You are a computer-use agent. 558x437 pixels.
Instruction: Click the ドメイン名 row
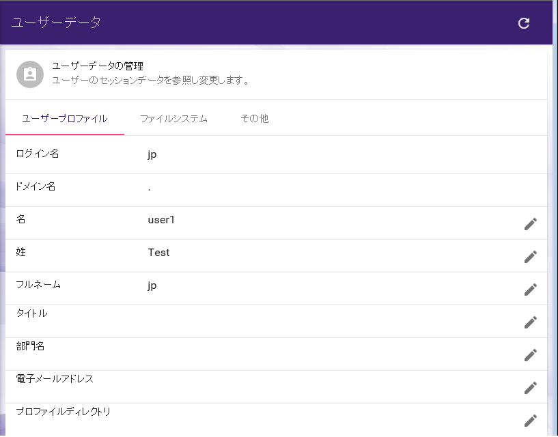(276, 191)
